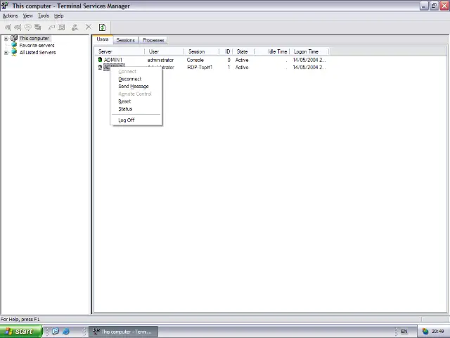Click the RDP-Tcp#1 session cell
The image size is (450, 338).
200,68
